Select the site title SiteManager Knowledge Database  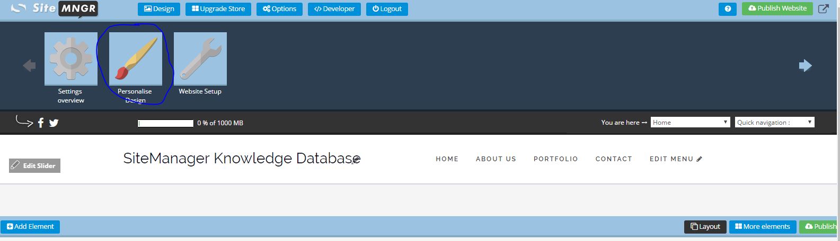[x=242, y=158]
